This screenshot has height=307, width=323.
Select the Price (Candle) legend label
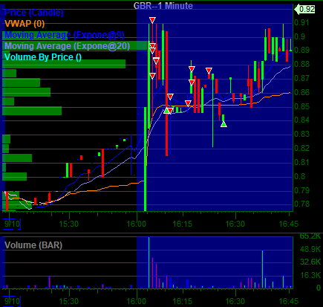tap(34, 13)
